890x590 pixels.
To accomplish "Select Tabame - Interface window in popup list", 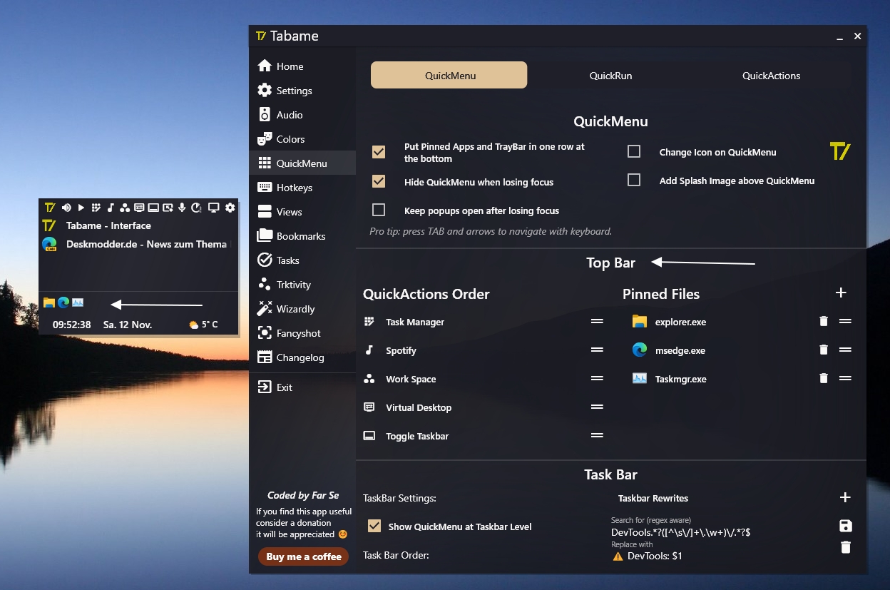I will tap(138, 225).
